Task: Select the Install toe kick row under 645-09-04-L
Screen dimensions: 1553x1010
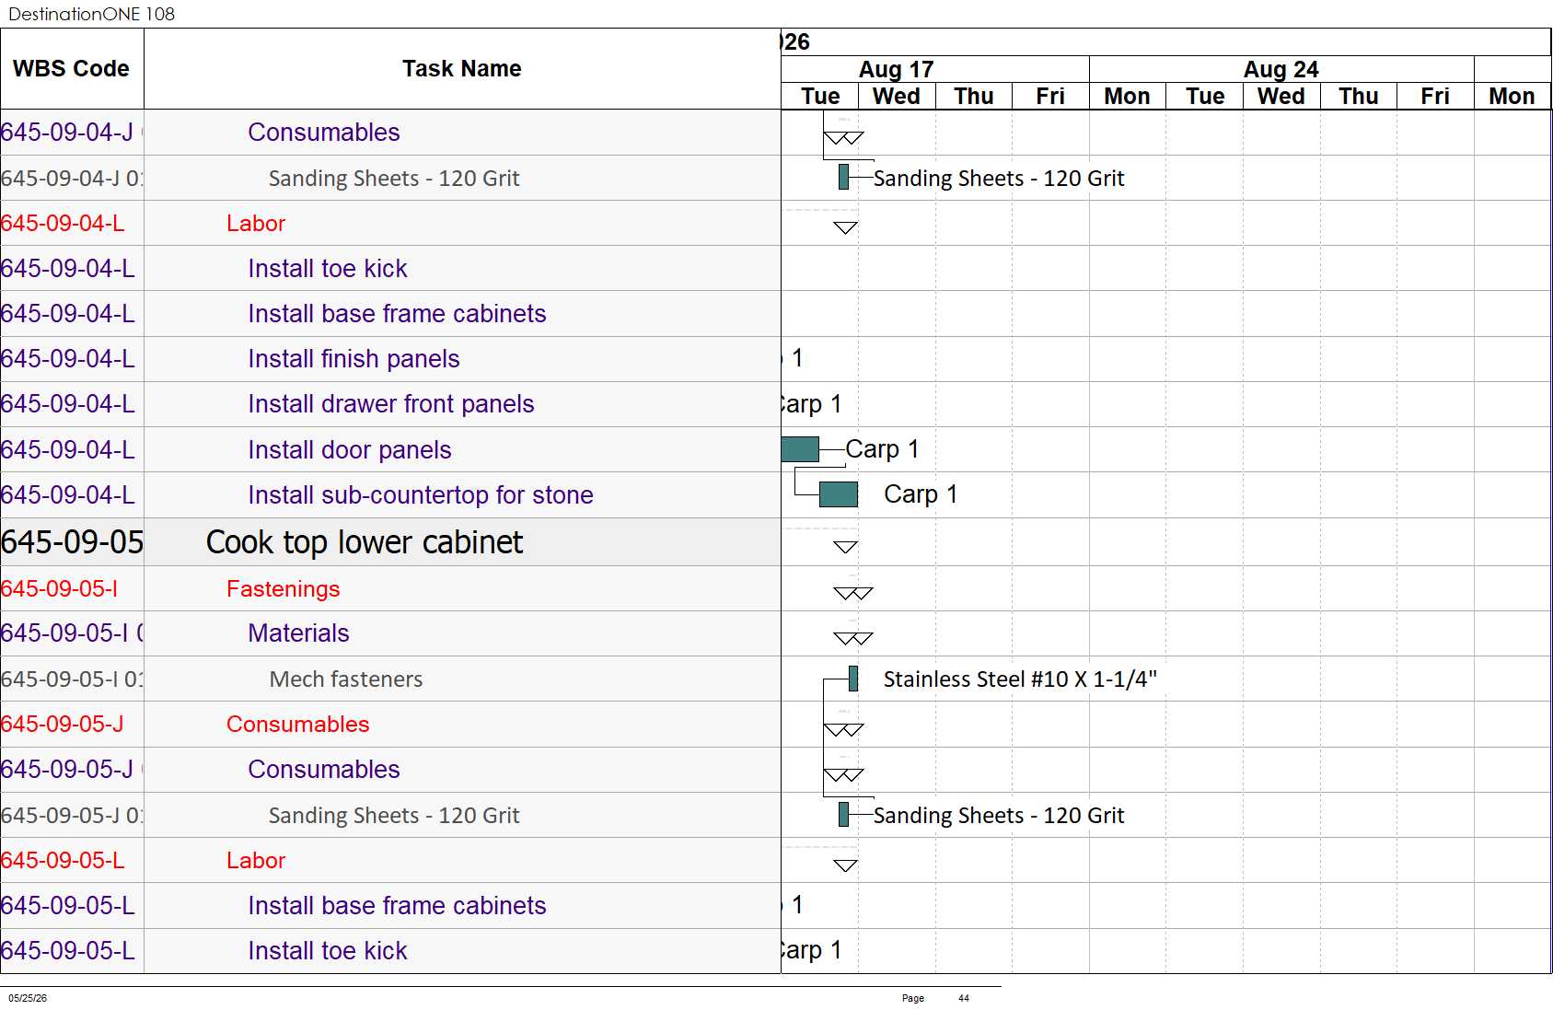Action: click(390, 269)
